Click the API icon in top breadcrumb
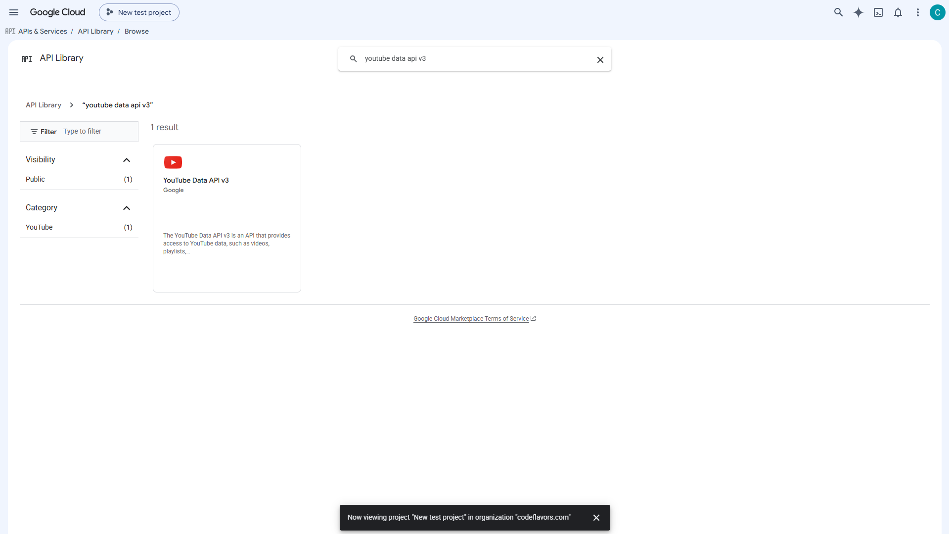This screenshot has width=949, height=534. [10, 31]
